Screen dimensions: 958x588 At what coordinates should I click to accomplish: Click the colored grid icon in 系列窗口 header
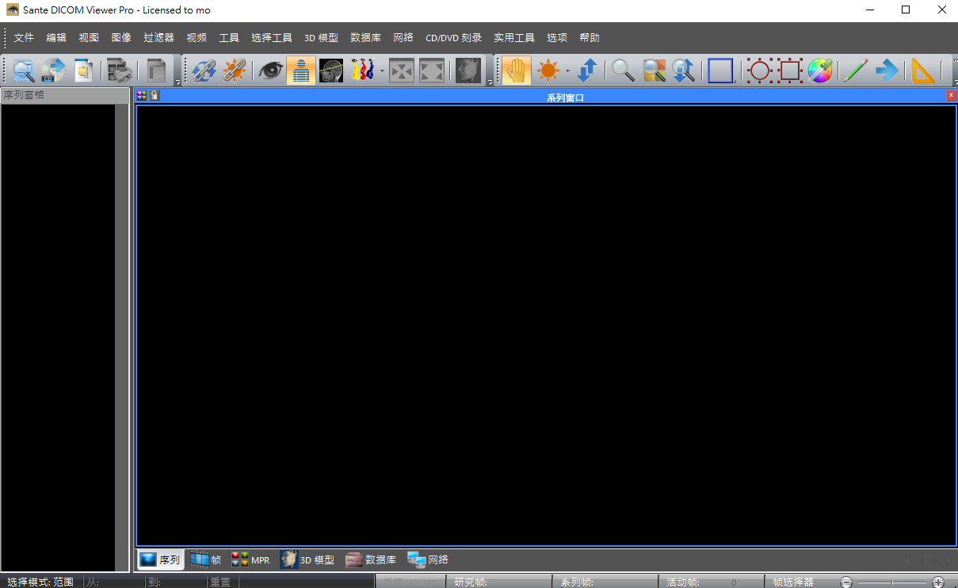pos(142,95)
